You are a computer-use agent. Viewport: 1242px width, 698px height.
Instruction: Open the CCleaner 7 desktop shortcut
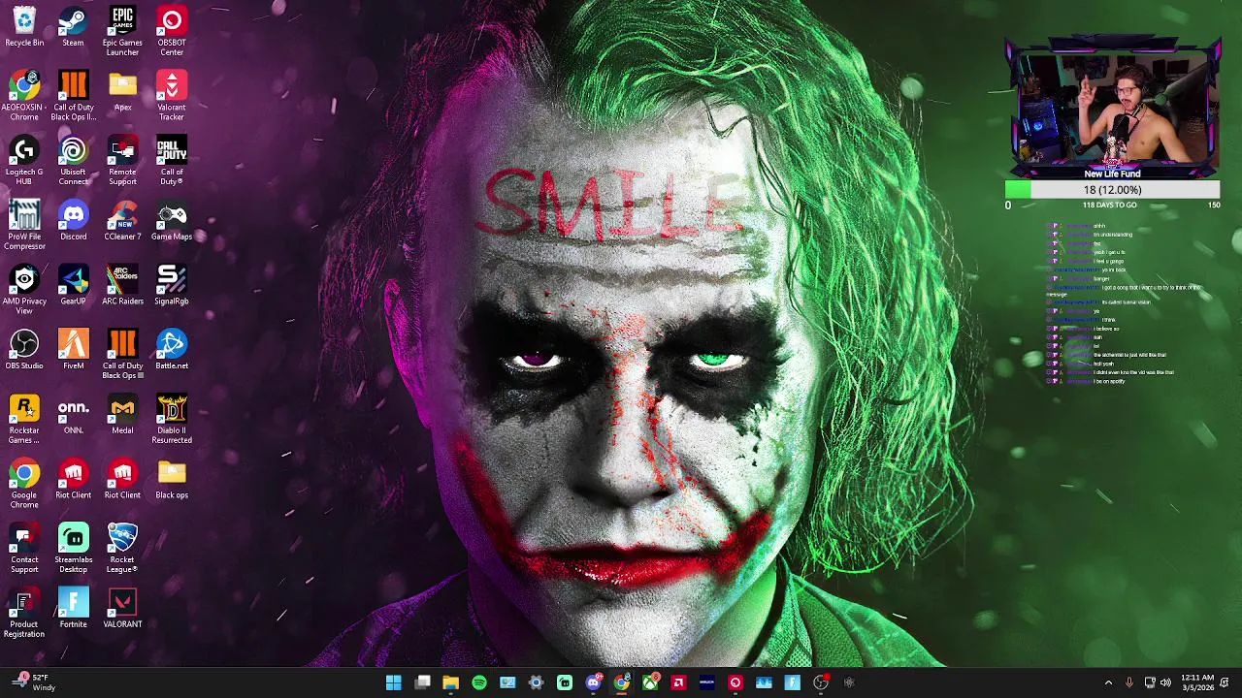tap(122, 221)
